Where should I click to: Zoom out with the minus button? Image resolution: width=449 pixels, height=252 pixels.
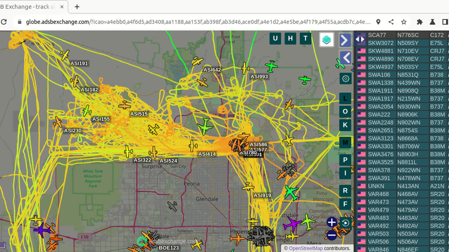tap(331, 235)
